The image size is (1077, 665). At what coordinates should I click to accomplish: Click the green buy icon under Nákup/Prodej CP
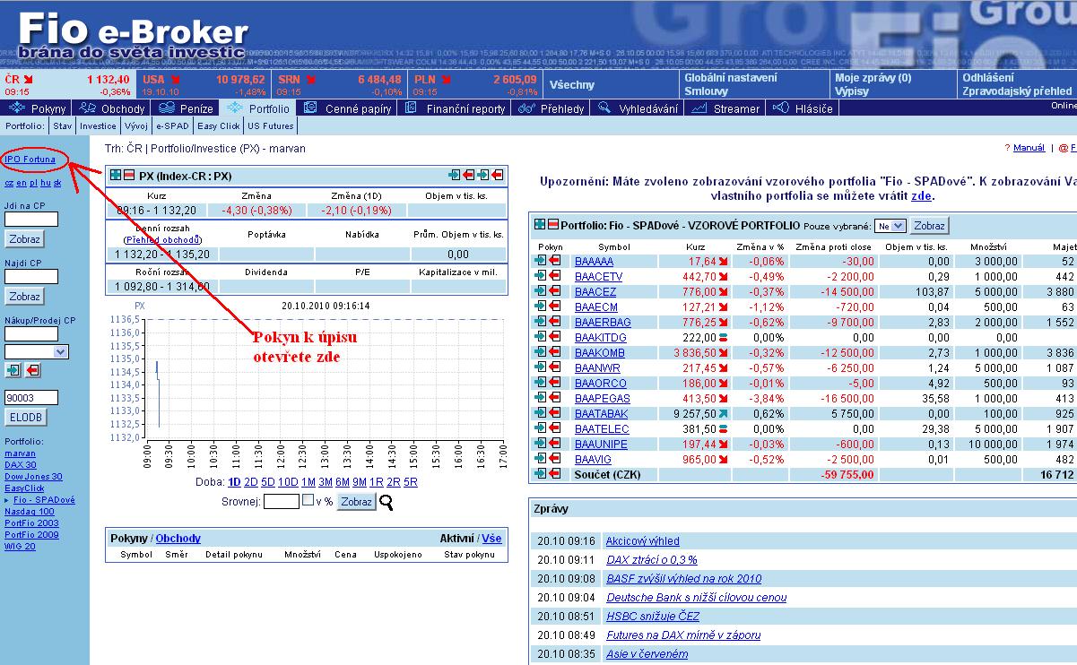pos(13,370)
